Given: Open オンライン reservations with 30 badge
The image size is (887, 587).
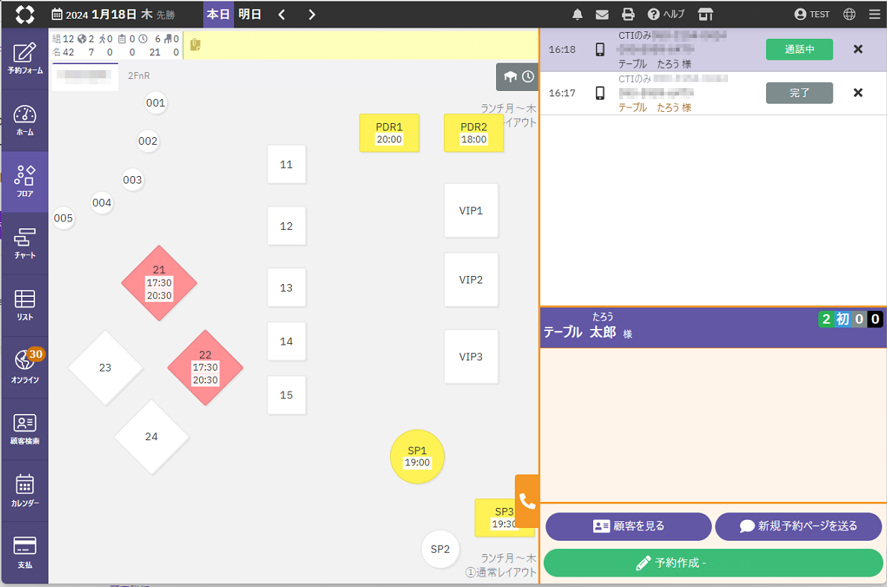Looking at the screenshot, I should click(25, 367).
